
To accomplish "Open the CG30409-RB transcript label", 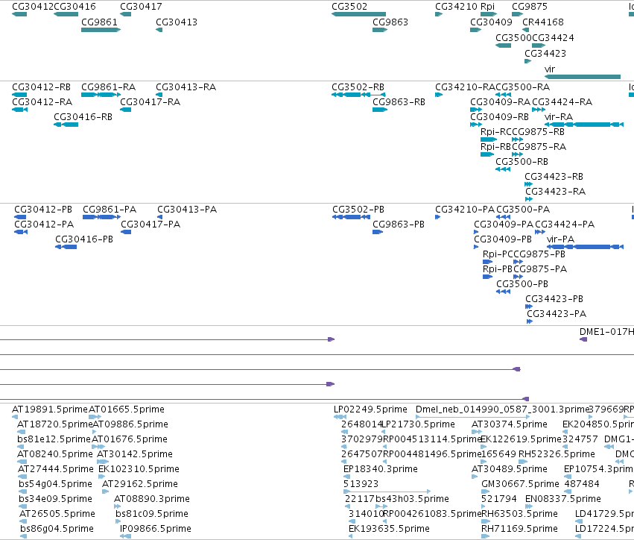I will [499, 117].
